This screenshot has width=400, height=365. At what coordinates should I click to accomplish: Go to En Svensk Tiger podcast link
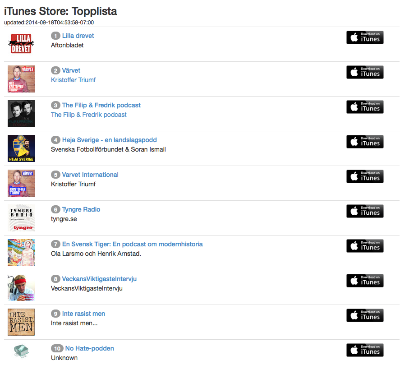tap(132, 244)
